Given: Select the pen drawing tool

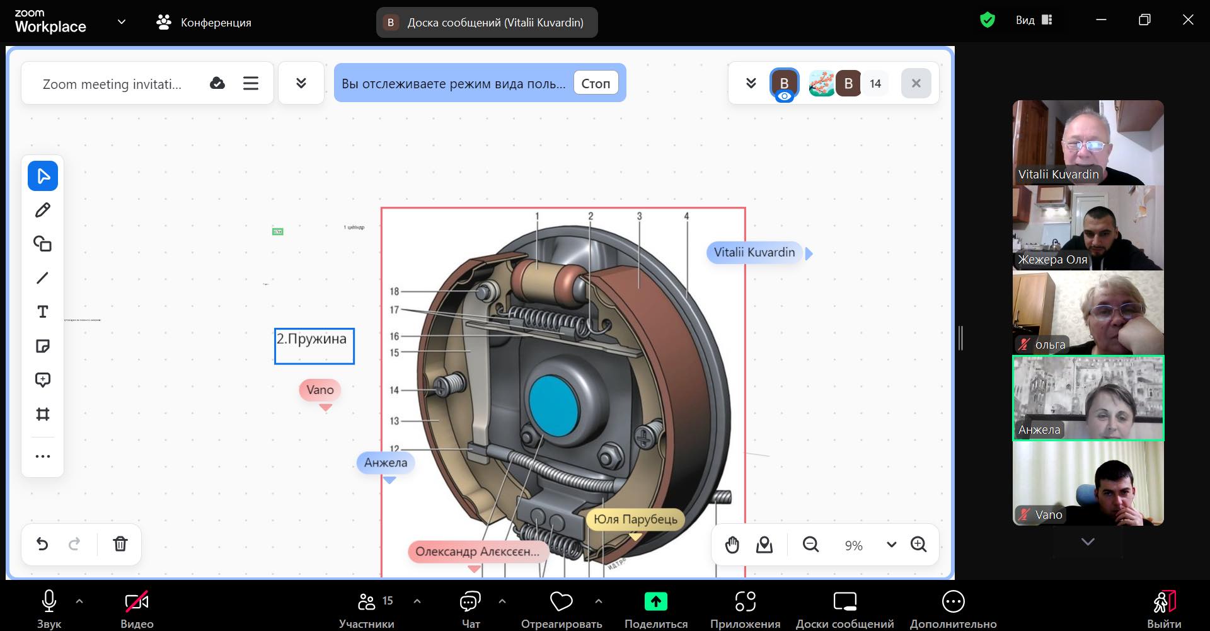Looking at the screenshot, I should tap(43, 210).
